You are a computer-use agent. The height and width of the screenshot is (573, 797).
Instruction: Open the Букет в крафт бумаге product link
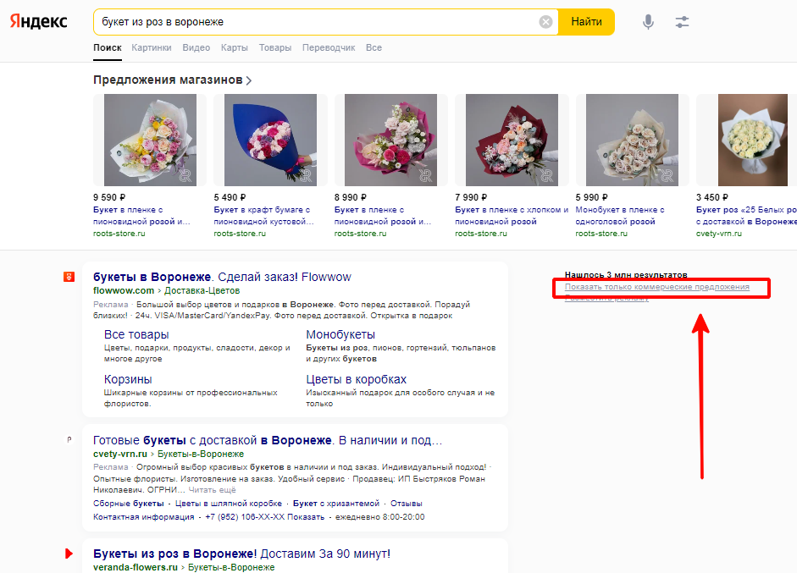coord(263,215)
